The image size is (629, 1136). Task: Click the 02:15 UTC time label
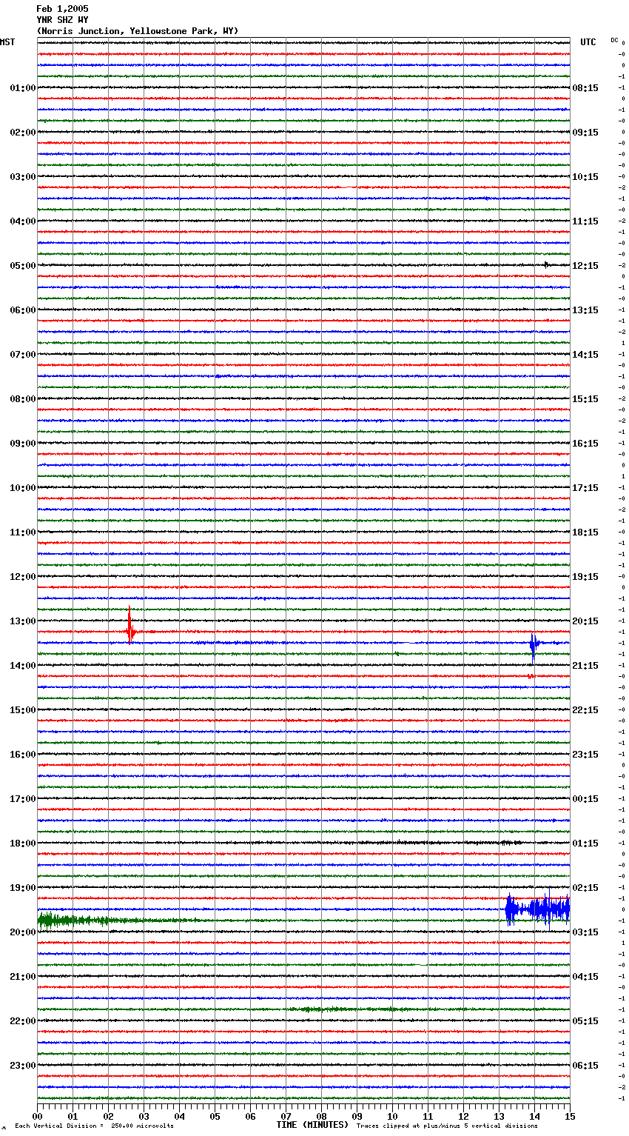coord(585,888)
